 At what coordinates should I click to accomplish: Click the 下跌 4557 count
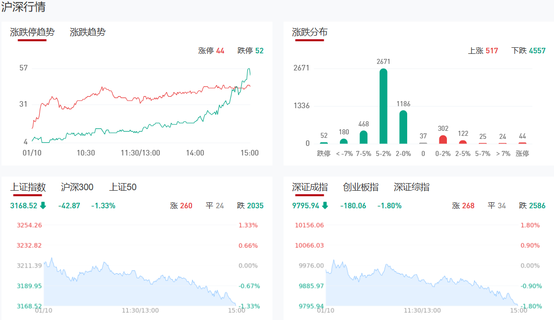528,50
